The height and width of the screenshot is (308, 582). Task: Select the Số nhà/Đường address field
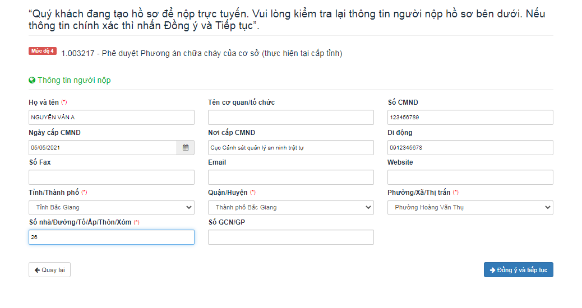112,237
